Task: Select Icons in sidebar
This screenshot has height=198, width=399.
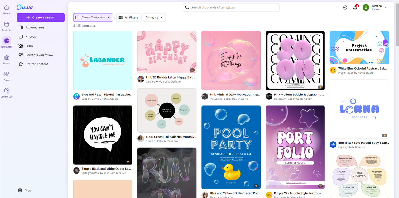Action: (x=41, y=46)
